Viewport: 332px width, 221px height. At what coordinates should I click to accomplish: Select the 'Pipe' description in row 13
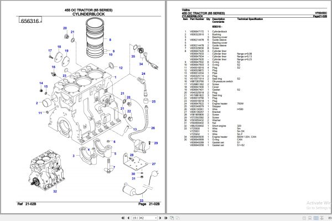coord(215,73)
